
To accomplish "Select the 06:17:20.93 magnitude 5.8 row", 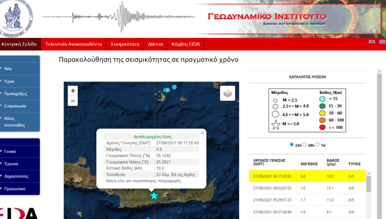I will point(307,176).
